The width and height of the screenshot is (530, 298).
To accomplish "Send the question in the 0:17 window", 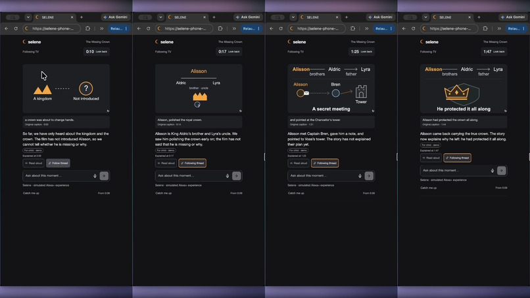I will pyautogui.click(x=237, y=176).
